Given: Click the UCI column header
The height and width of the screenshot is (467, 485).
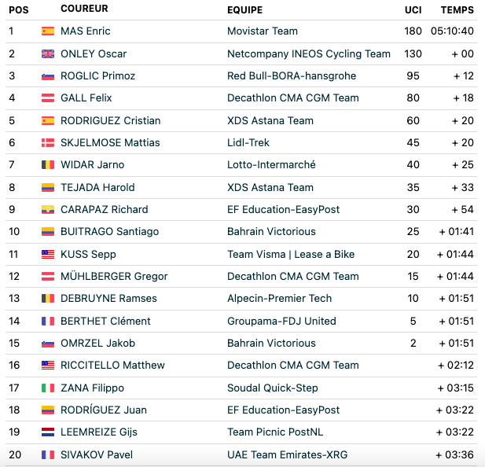Looking at the screenshot, I should pyautogui.click(x=413, y=10).
